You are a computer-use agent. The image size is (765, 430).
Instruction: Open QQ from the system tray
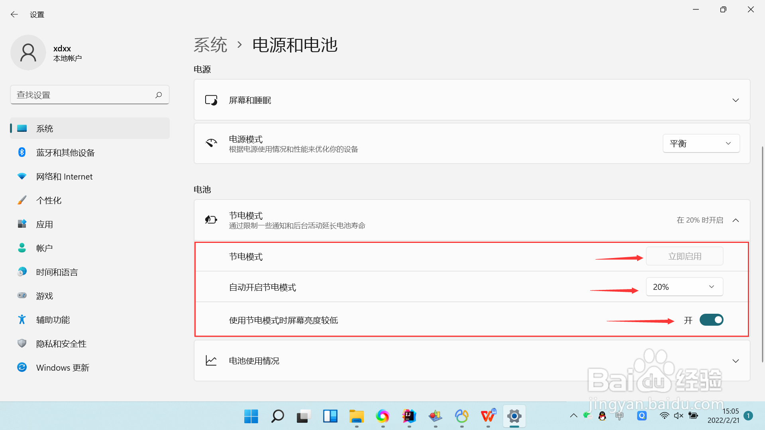(x=602, y=416)
